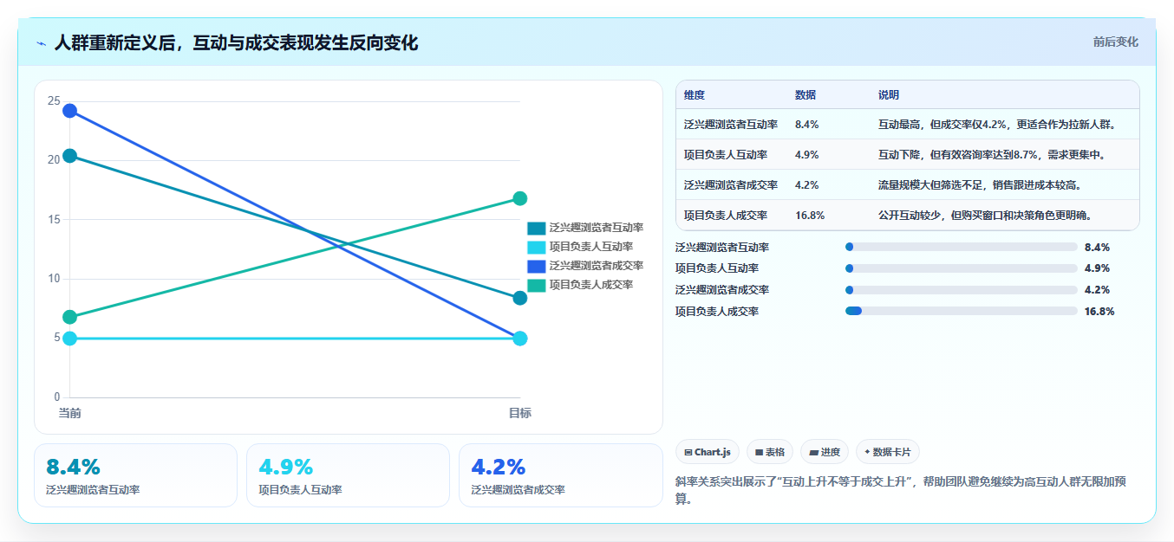The image size is (1174, 542).
Task: Toggle 项目负责人成交率 legend swatch
Action: point(537,285)
